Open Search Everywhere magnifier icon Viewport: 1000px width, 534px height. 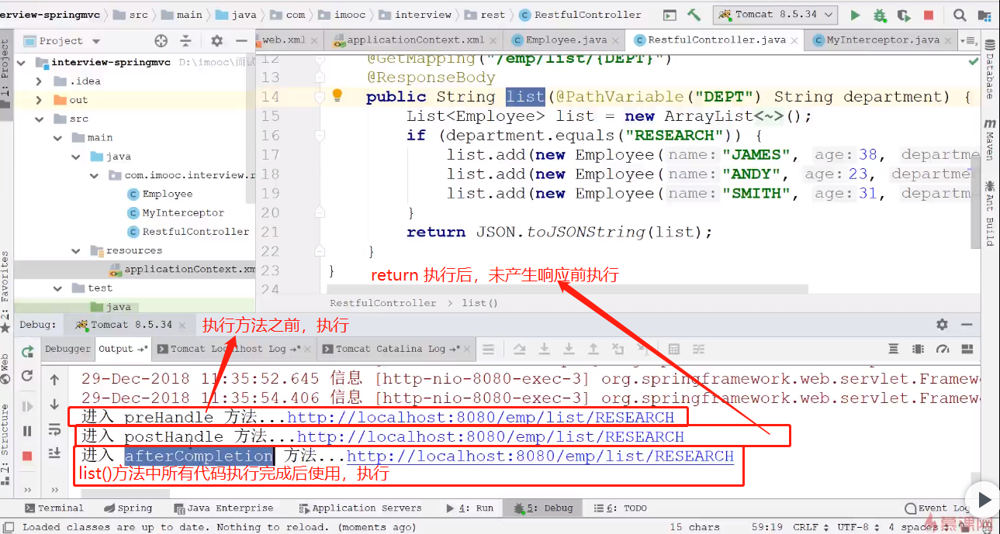coord(960,15)
